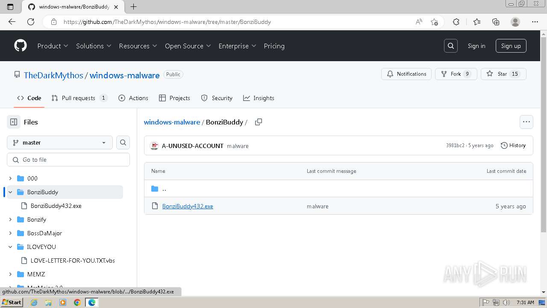Expand the Open Source menu
Viewport: 547px width, 308px height.
(x=188, y=46)
